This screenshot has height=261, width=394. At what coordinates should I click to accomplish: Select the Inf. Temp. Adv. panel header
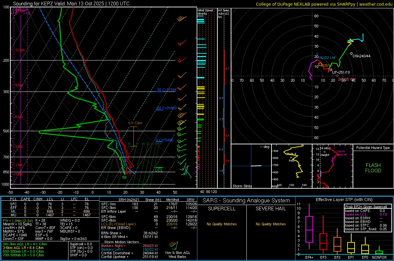coord(224,14)
